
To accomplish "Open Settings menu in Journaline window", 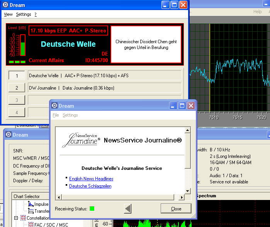I will click(x=70, y=115).
